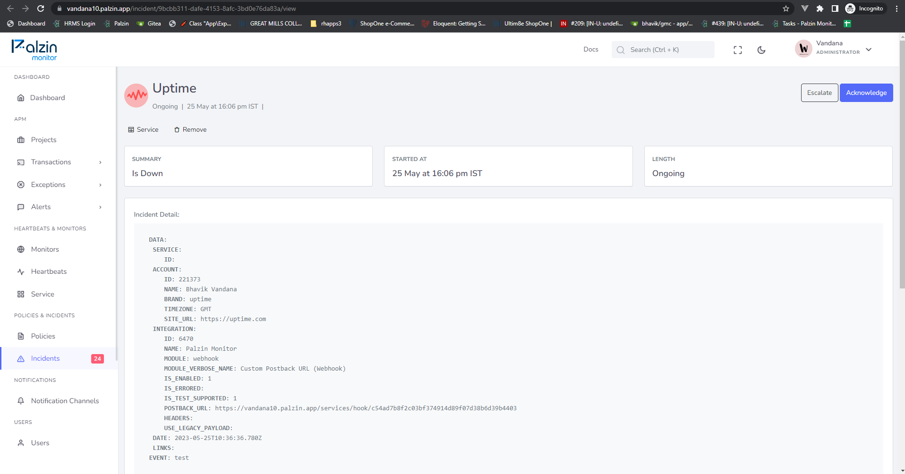Click the Exceptions sidebar icon
Image resolution: width=905 pixels, height=474 pixels.
[21, 185]
